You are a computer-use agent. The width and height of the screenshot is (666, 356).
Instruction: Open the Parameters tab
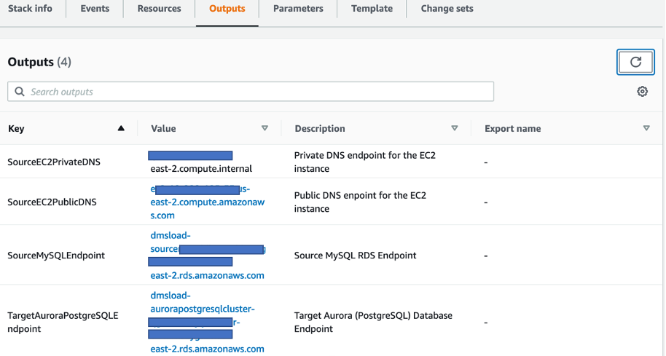298,9
